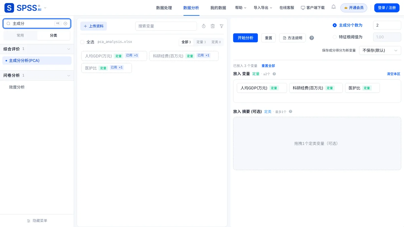Click the 开始分析 button
The height and width of the screenshot is (227, 404).
(245, 38)
